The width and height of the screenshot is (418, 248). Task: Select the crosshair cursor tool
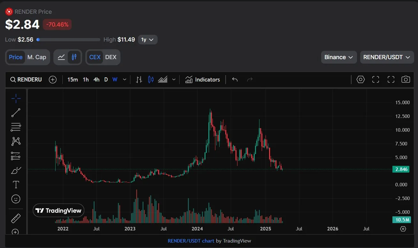coord(16,98)
